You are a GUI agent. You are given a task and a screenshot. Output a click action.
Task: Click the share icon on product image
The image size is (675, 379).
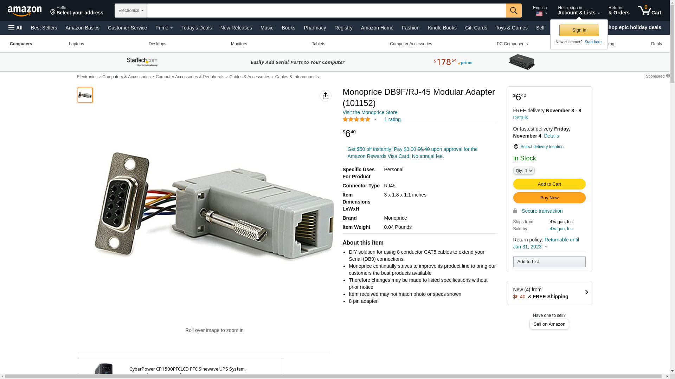[326, 96]
